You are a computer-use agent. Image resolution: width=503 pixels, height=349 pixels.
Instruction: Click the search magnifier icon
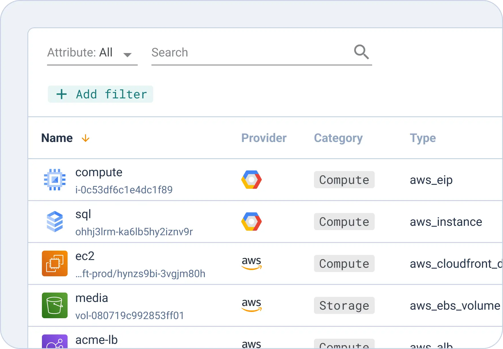pos(361,52)
